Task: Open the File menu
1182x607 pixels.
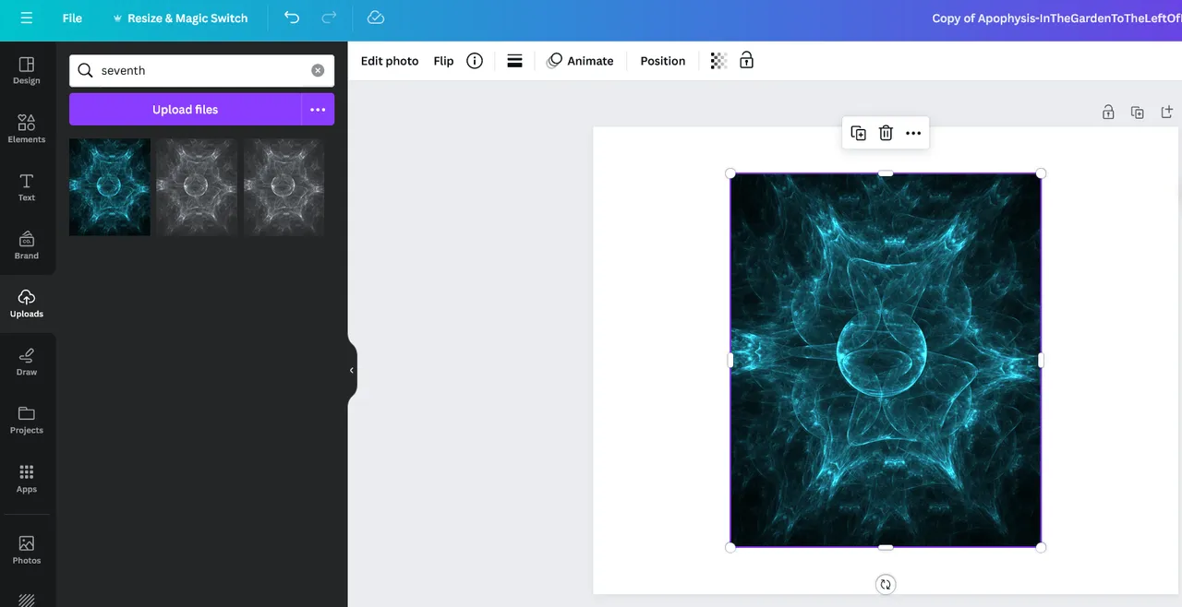Action: pos(72,18)
